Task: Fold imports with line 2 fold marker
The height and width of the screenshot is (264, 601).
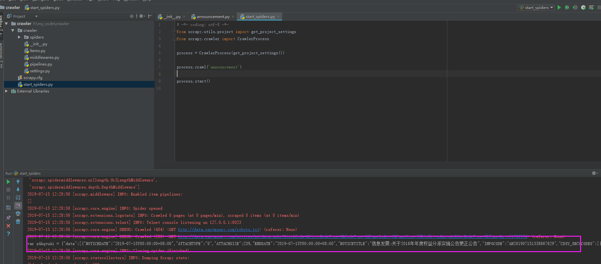Action: coord(175,31)
